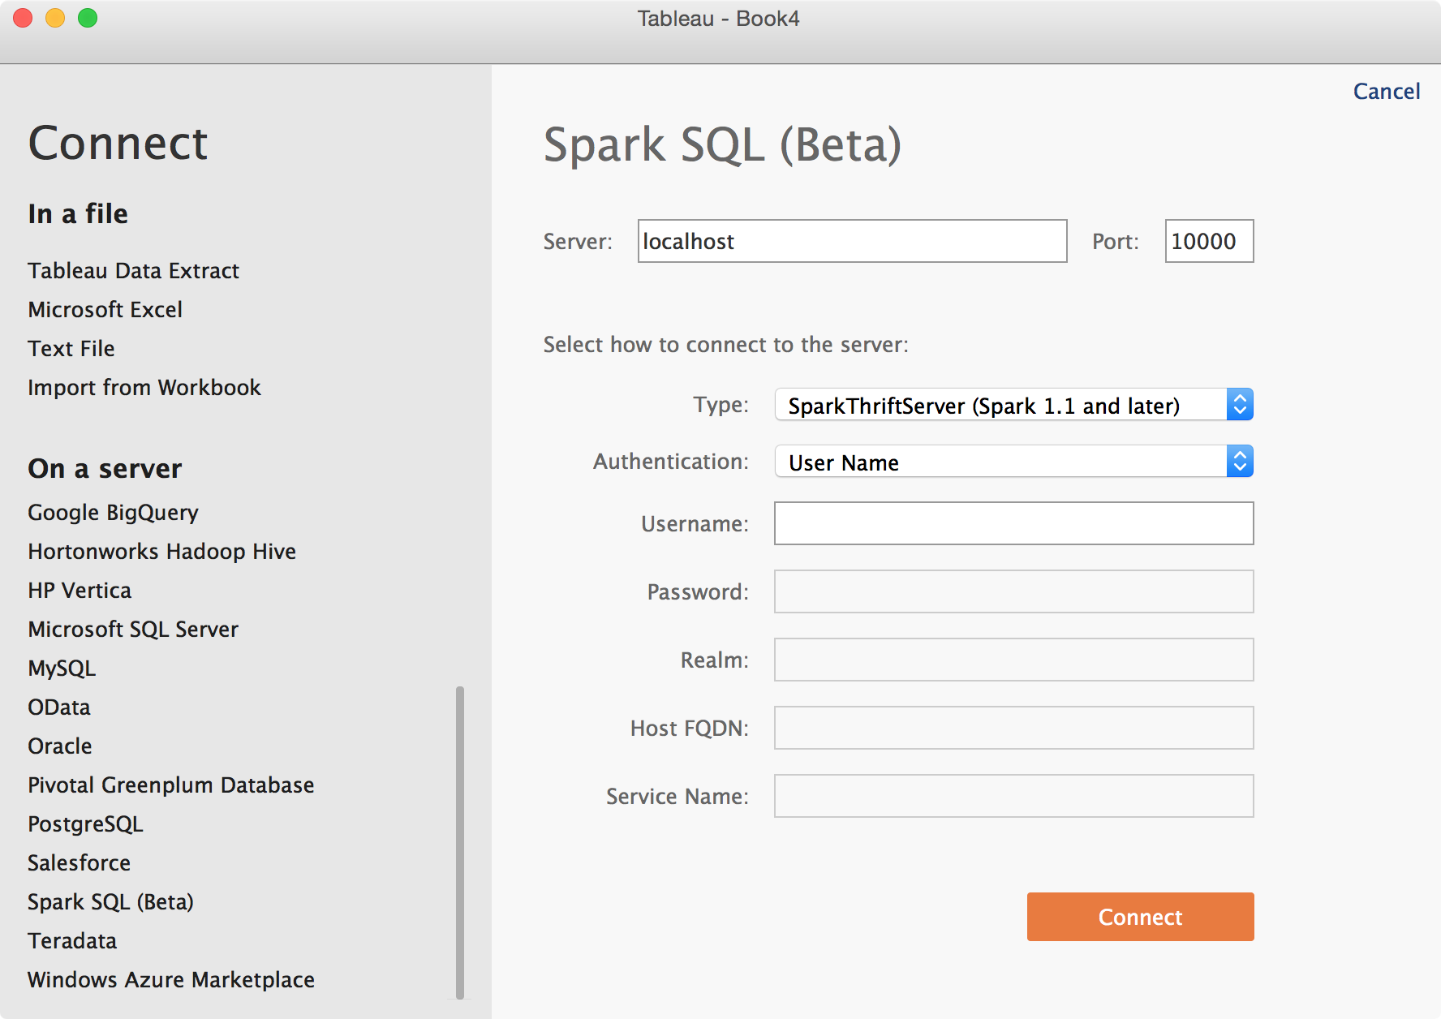Cancel the Spark SQL connection dialog
This screenshot has height=1019, width=1441.
(1386, 92)
